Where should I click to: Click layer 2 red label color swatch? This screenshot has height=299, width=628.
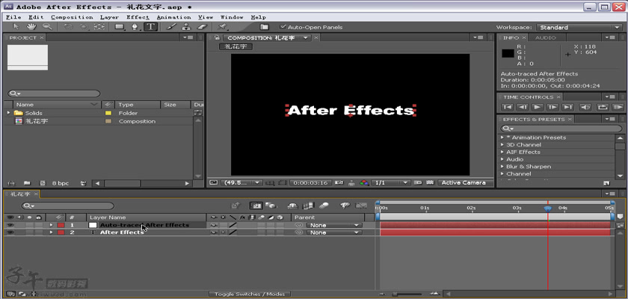click(x=61, y=232)
